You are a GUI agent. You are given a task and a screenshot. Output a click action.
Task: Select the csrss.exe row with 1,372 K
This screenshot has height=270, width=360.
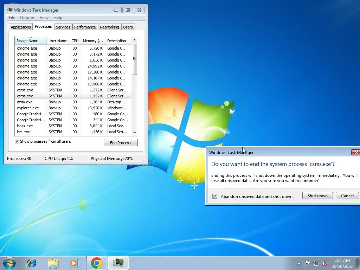(x=73, y=90)
